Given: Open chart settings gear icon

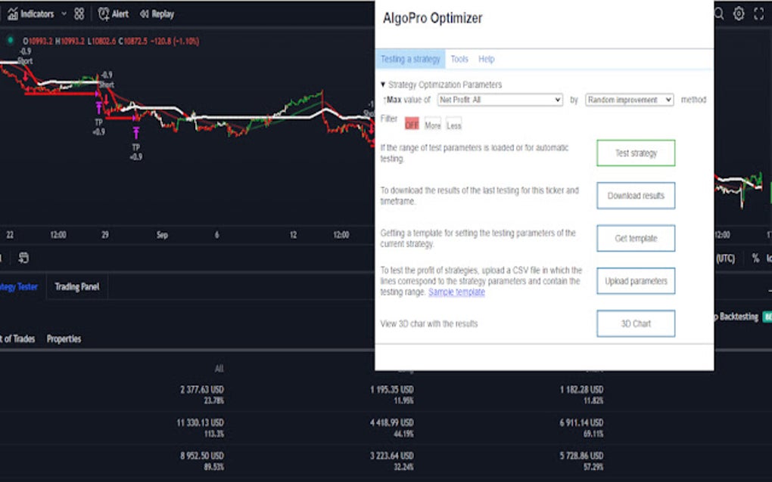Looking at the screenshot, I should pos(739,14).
